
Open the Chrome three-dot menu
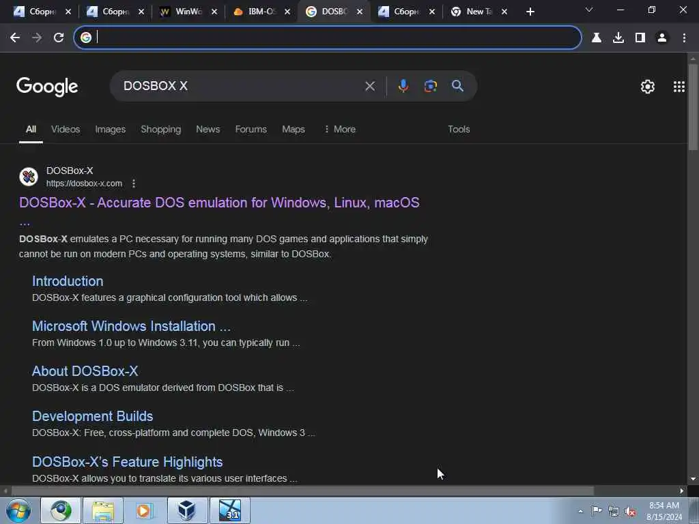click(684, 38)
